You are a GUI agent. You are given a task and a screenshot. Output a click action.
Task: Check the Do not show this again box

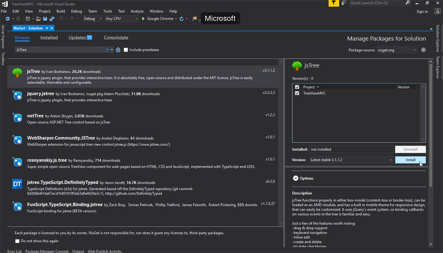(x=17, y=241)
